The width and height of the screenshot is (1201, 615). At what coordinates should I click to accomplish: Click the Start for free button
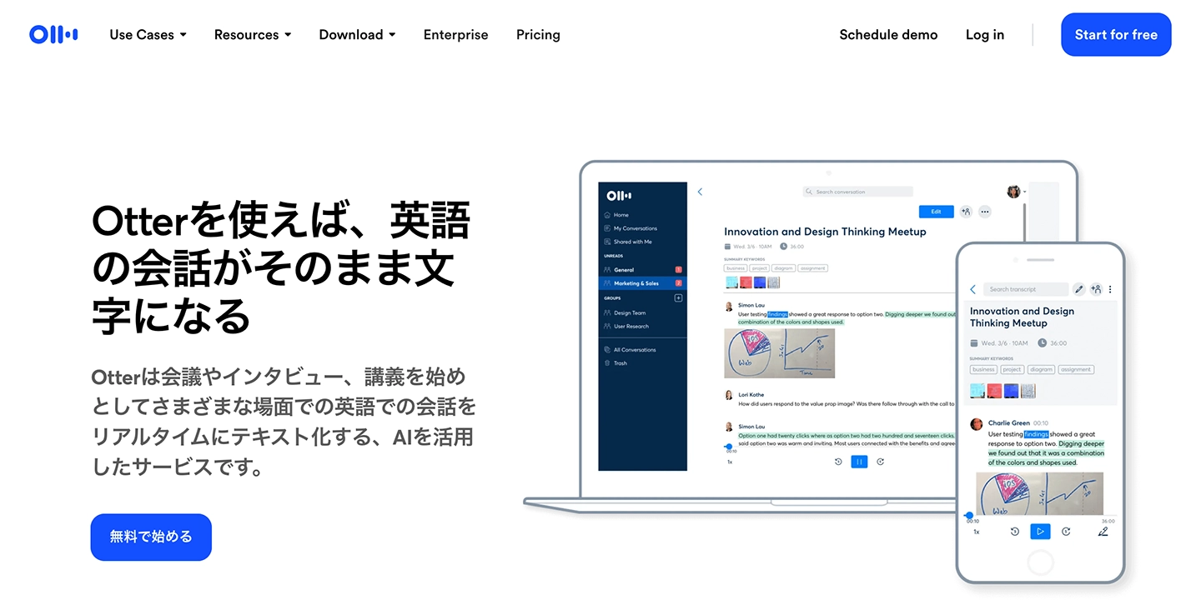point(1116,34)
